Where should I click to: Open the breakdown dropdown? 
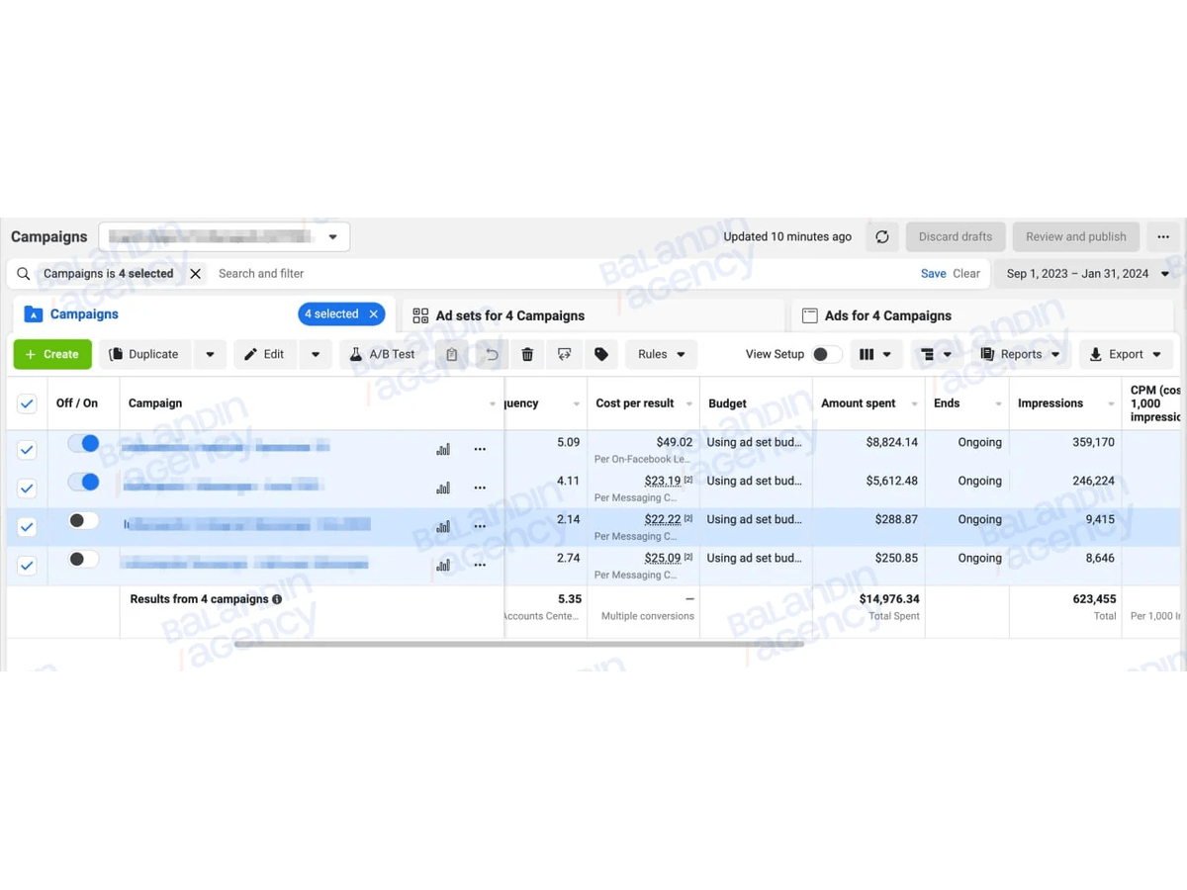pyautogui.click(x=935, y=354)
